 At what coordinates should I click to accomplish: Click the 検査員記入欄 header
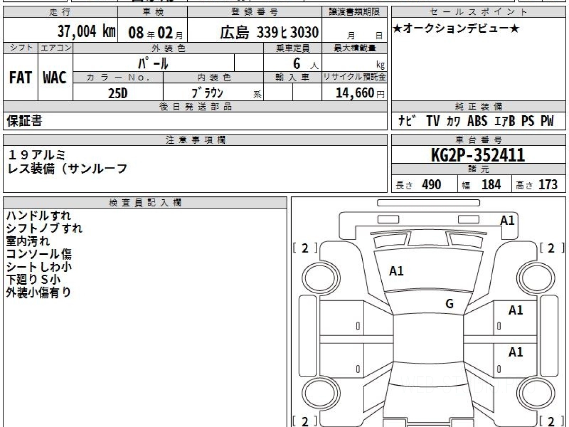coord(145,203)
